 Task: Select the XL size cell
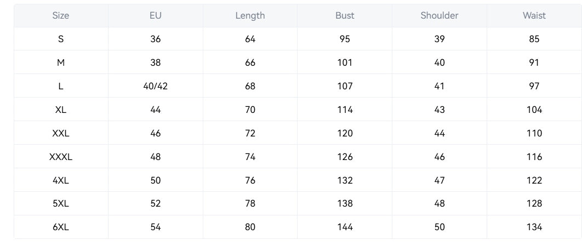(61, 110)
